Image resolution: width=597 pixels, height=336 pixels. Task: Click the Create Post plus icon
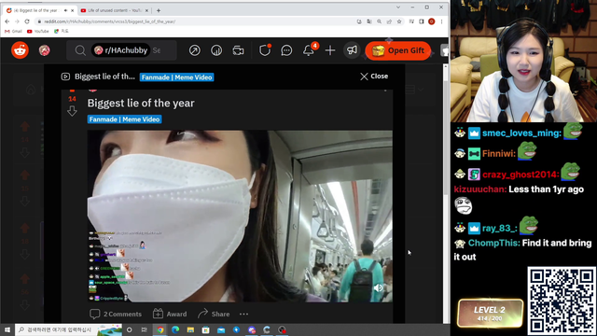330,50
